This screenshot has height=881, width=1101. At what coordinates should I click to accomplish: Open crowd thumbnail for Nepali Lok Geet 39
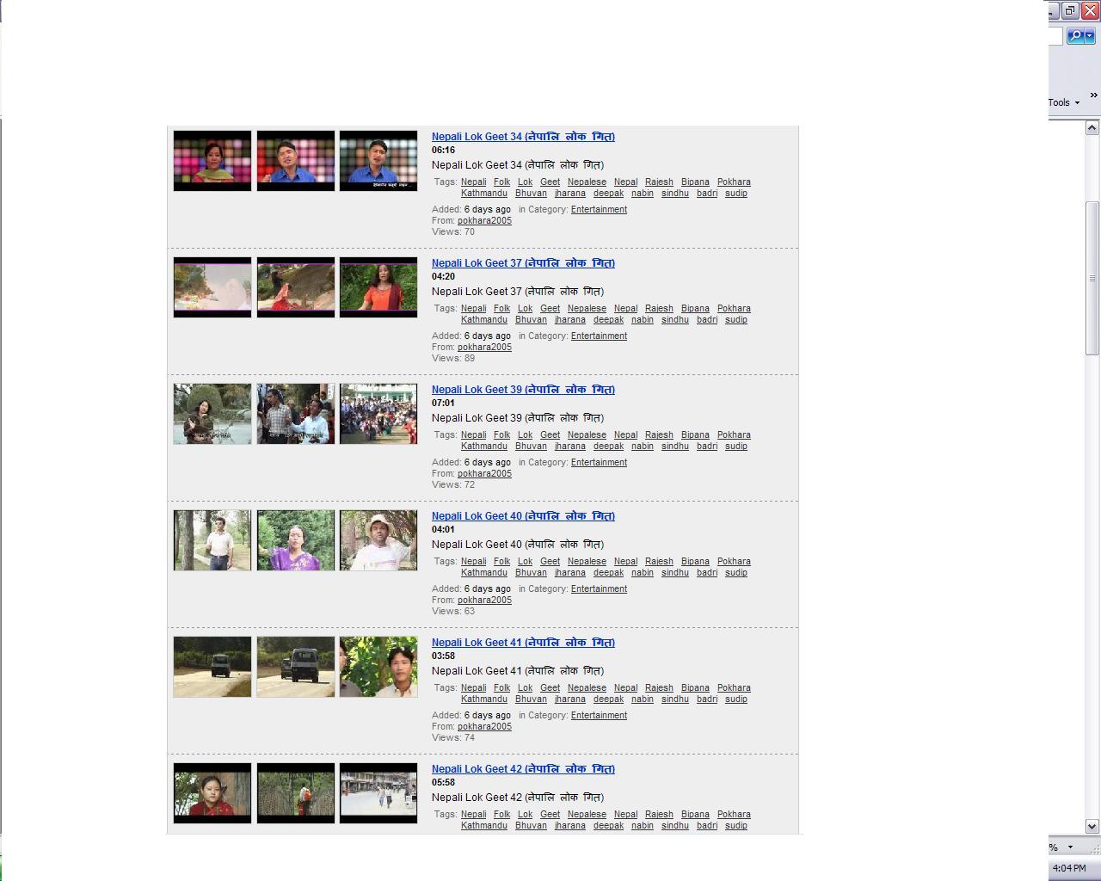[378, 414]
